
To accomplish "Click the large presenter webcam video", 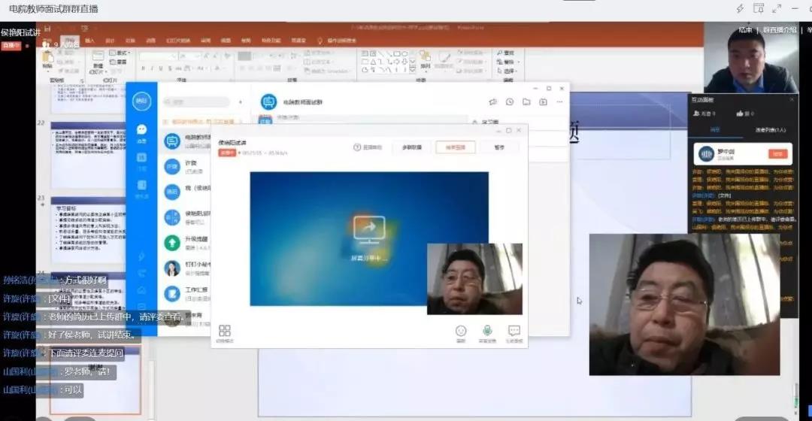I will point(684,304).
